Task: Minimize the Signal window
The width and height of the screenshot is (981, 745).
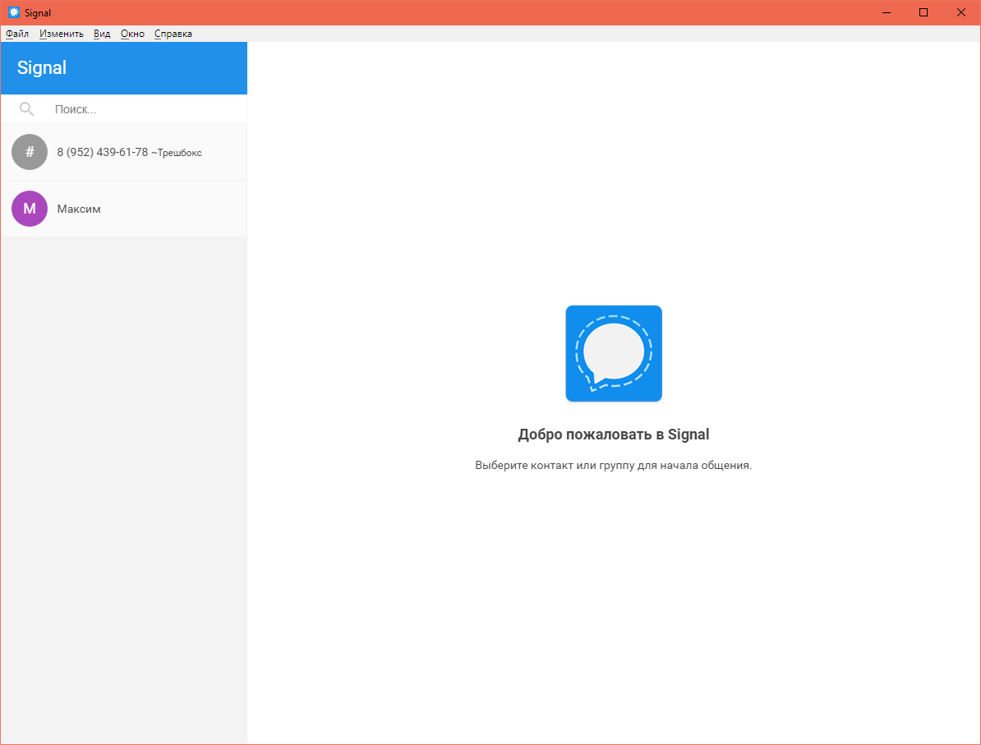Action: point(886,12)
